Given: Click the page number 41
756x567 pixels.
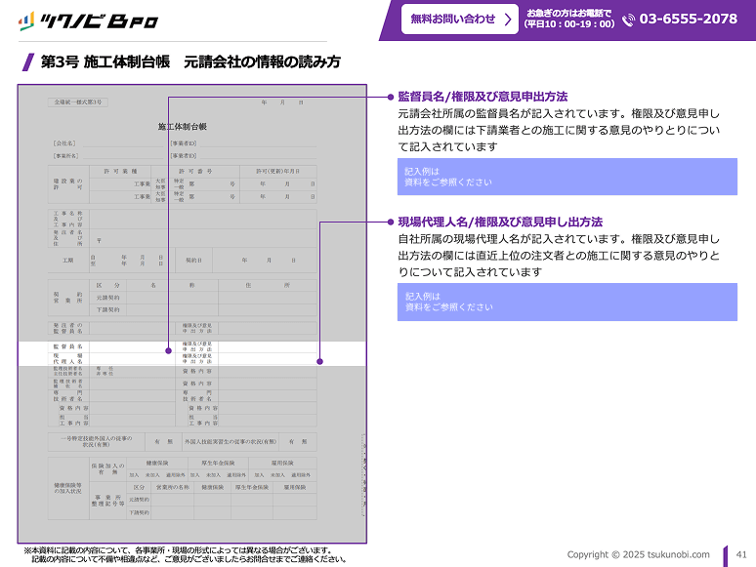Looking at the screenshot, I should [x=741, y=554].
